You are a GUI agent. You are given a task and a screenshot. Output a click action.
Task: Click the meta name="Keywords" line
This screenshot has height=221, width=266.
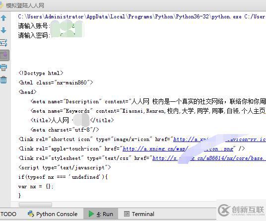148,111
